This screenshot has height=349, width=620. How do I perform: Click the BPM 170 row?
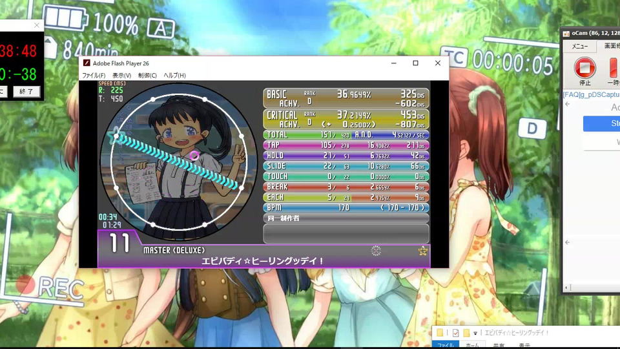click(x=346, y=207)
